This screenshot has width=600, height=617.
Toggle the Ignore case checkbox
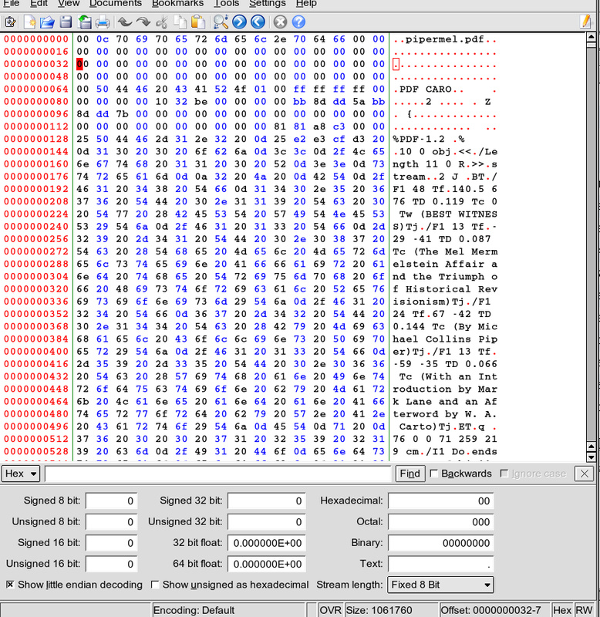coord(504,474)
